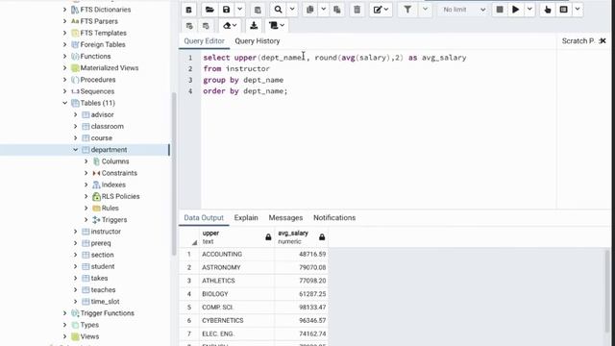615x346 pixels.
Task: Expand the instructor table node
Action: tap(75, 232)
